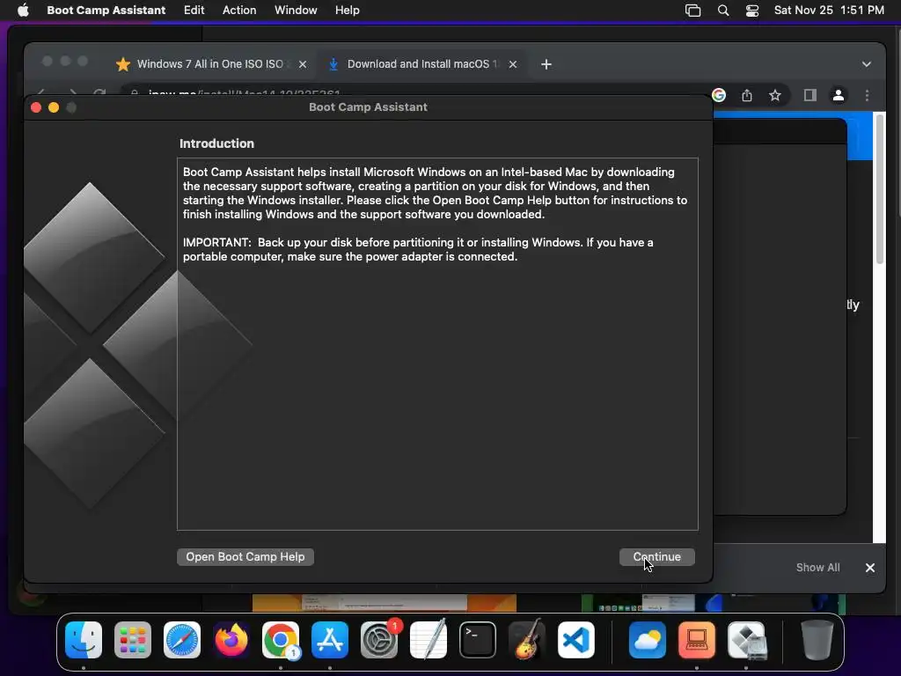Click the Introduction heading
The height and width of the screenshot is (676, 901).
click(216, 143)
